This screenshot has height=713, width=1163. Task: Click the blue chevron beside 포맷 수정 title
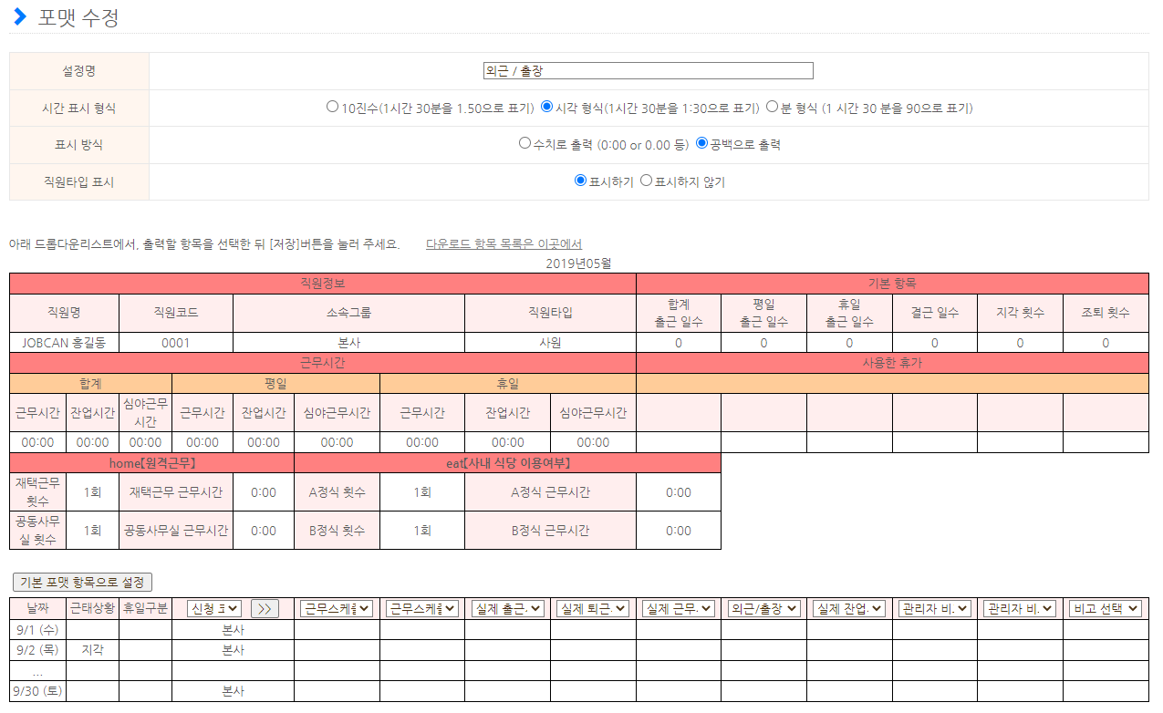tap(20, 16)
